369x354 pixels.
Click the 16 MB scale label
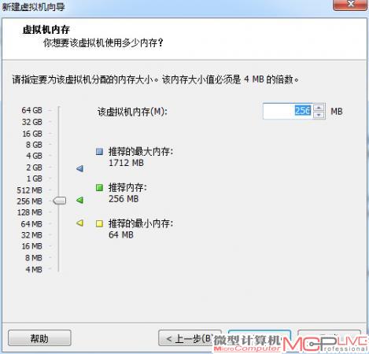point(31,246)
